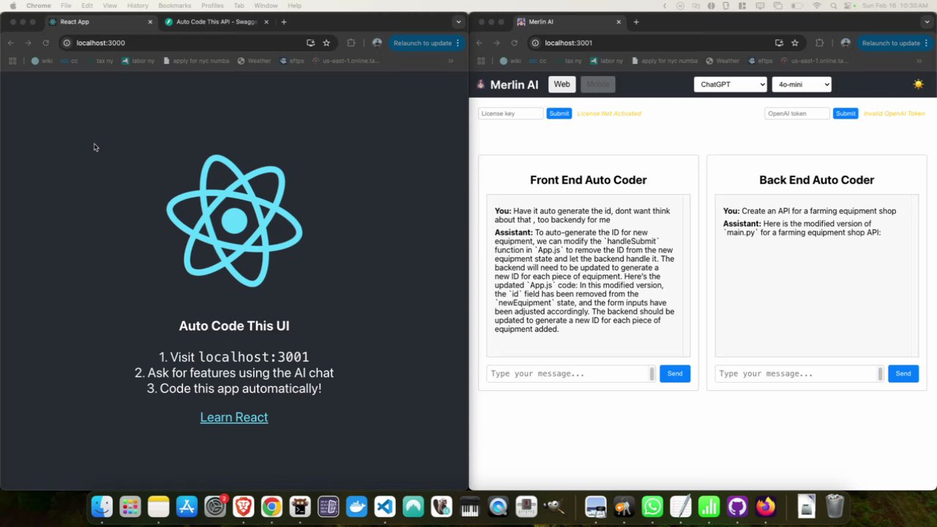This screenshot has height=527, width=937.
Task: Open a new tab in Merlin AI window
Action: [x=635, y=22]
